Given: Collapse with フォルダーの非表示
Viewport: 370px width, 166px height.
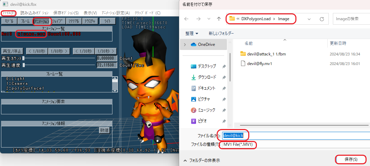Looking at the screenshot, I should (x=202, y=161).
